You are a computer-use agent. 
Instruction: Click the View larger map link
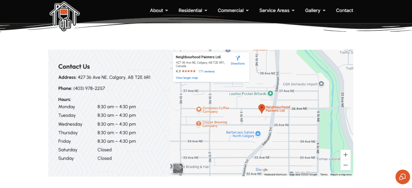187,78
